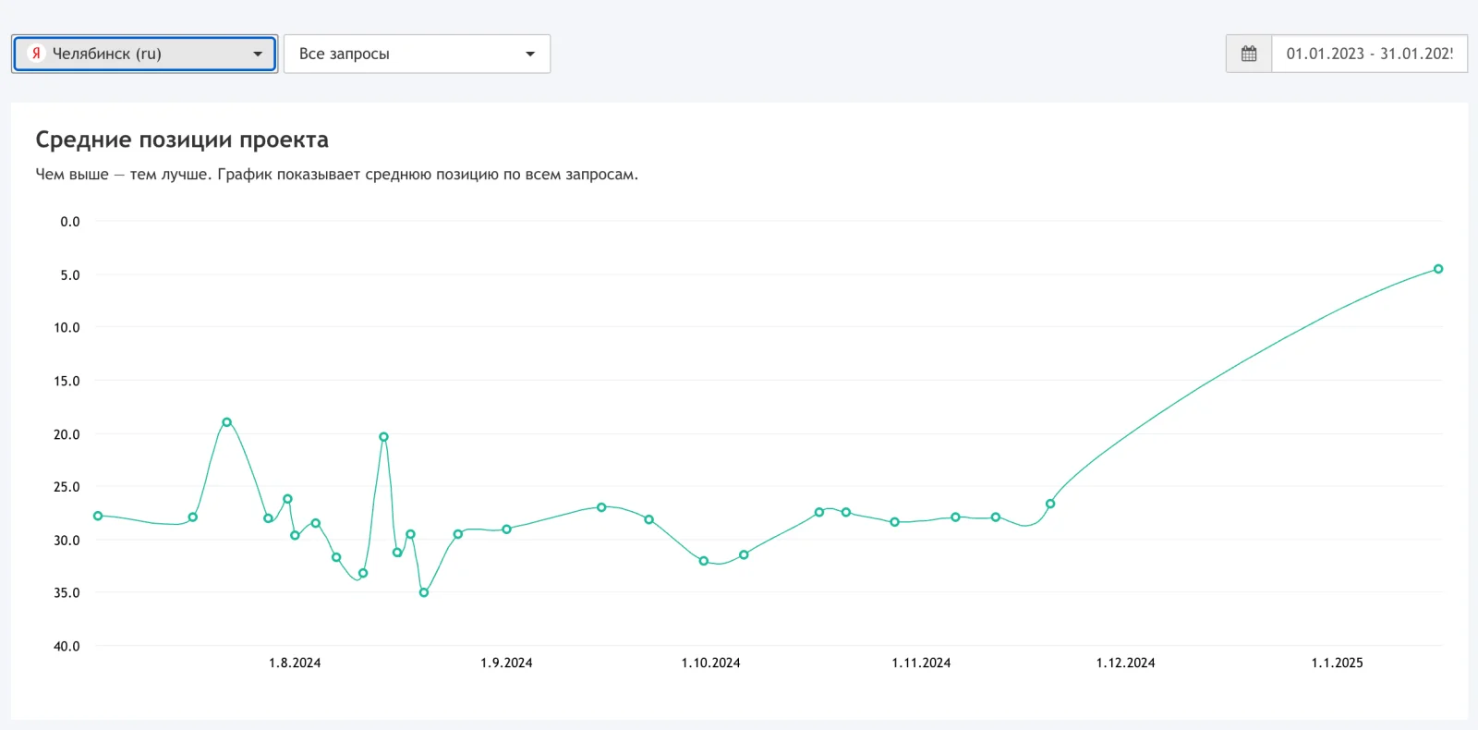Select the July peak point above the 20.0 line
Screen dimensions: 1478x730
227,422
